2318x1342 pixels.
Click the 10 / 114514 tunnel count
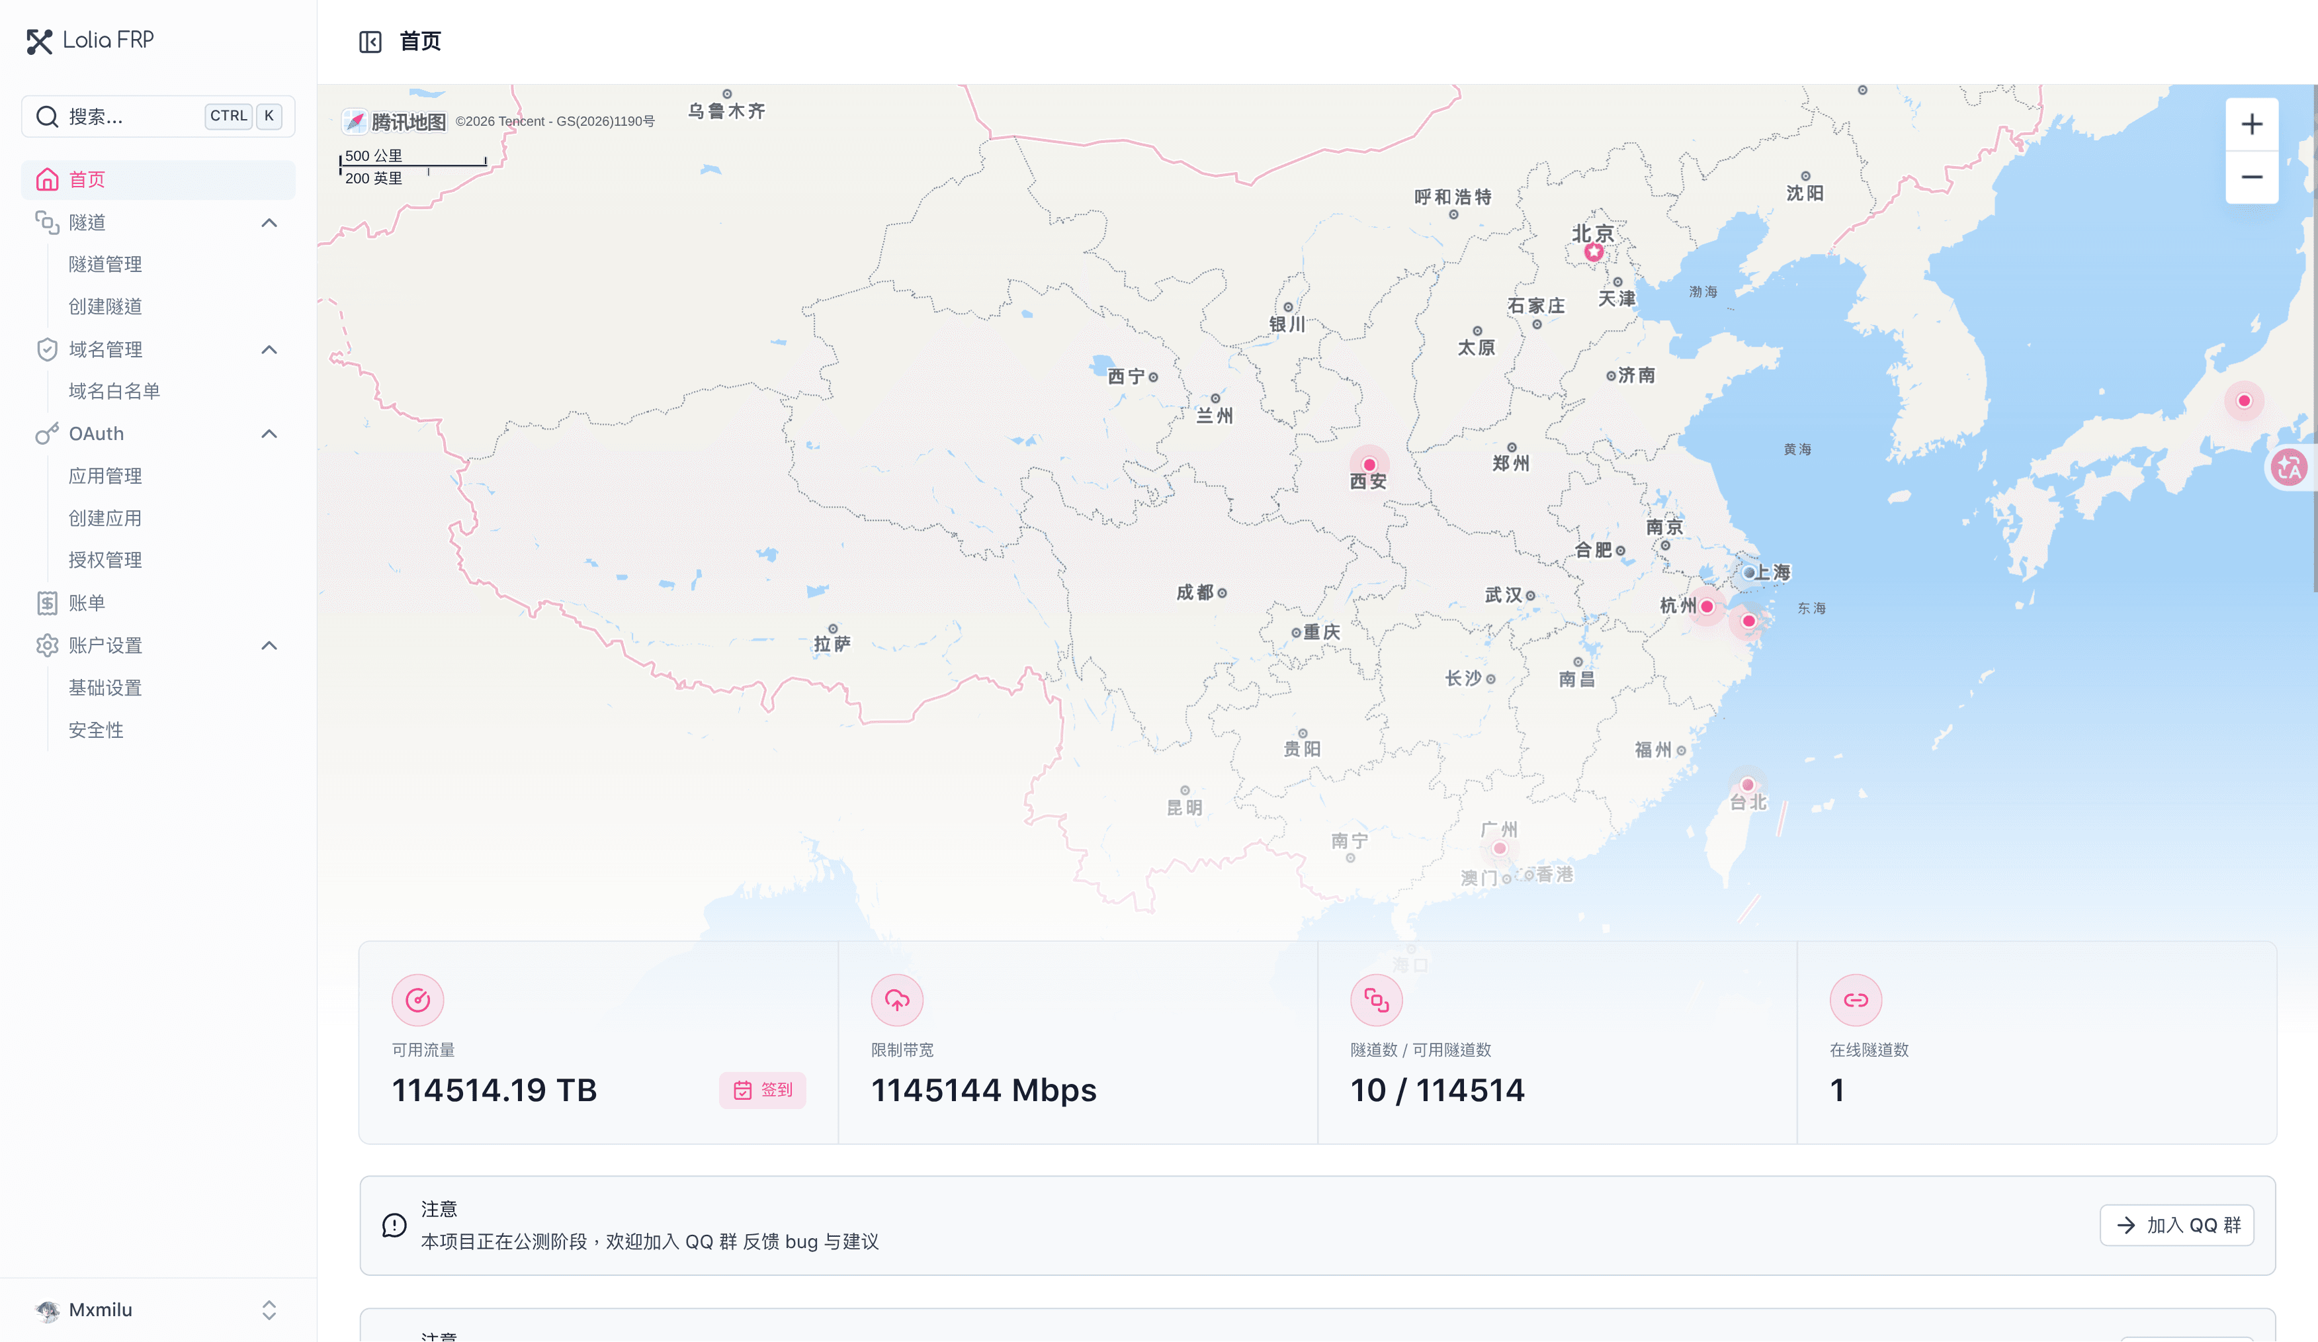pos(1437,1090)
